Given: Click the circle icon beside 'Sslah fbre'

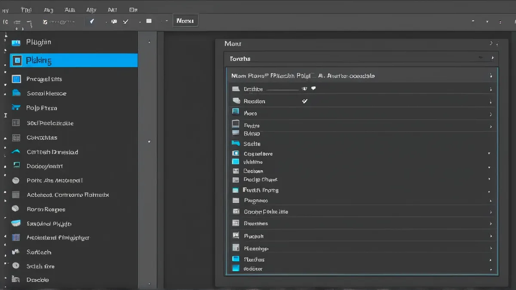Looking at the screenshot, I should (x=16, y=266).
